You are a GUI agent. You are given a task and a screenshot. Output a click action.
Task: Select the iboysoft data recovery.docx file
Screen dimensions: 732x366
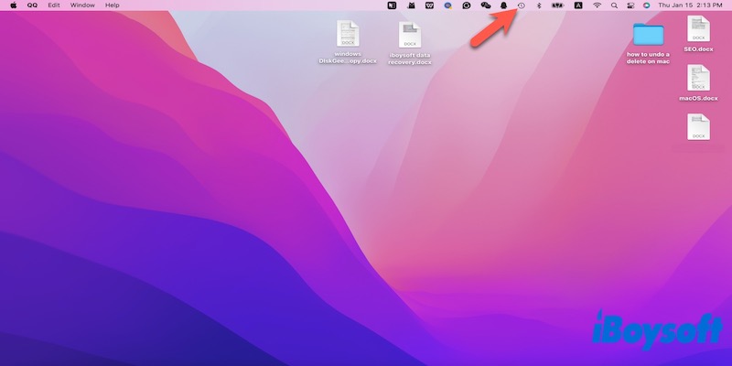coord(409,36)
